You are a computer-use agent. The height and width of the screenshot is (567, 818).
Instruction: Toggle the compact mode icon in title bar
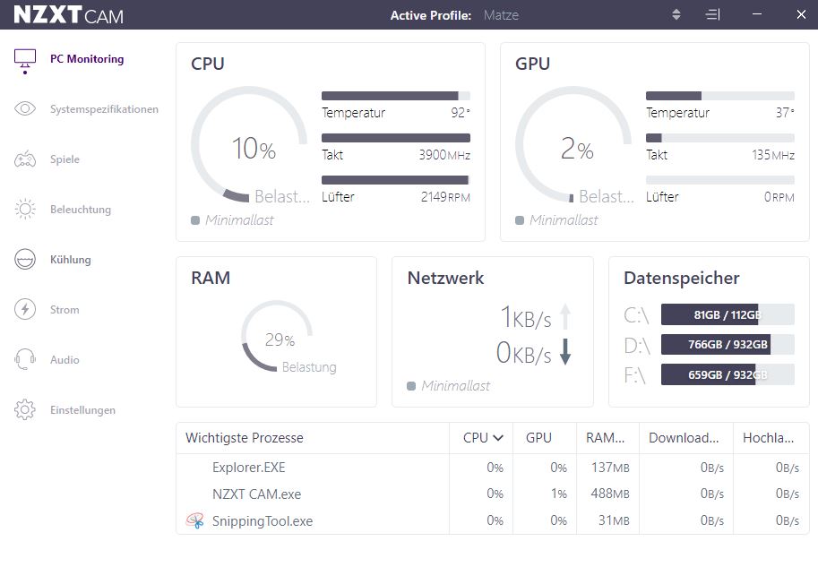pos(712,14)
